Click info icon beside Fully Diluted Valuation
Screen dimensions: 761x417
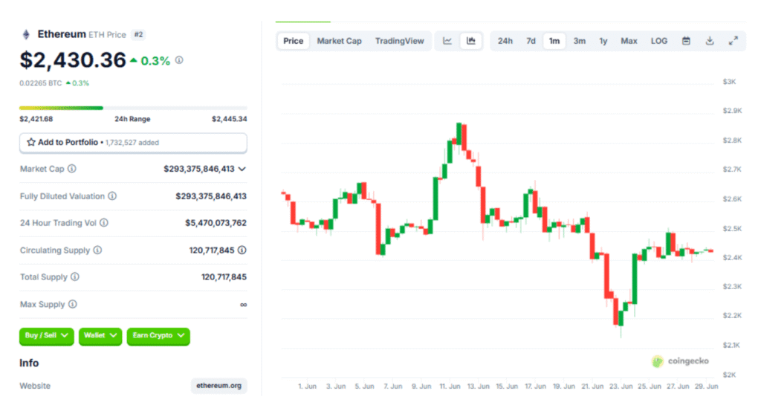[x=112, y=196]
